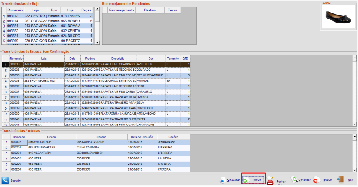Click the Suporte phone icon
The height and width of the screenshot is (187, 358).
[x=5, y=180]
